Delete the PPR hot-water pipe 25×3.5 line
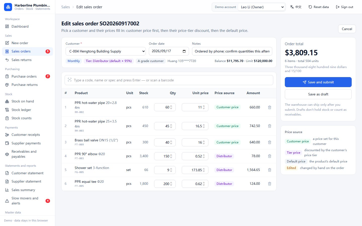The width and height of the screenshot is (362, 226). point(269,126)
